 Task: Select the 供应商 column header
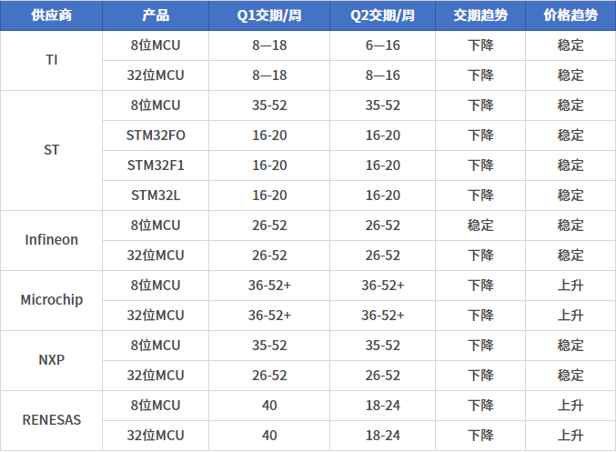[52, 15]
